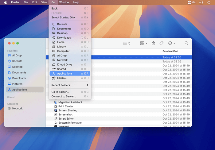The height and width of the screenshot is (150, 215).
Task: Click the search magnifier in Finder toolbar
Action: pyautogui.click(x=186, y=43)
